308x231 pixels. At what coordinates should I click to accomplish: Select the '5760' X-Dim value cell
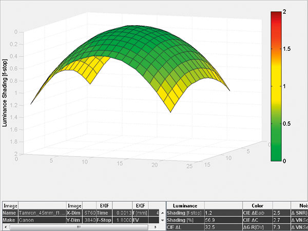click(89, 213)
